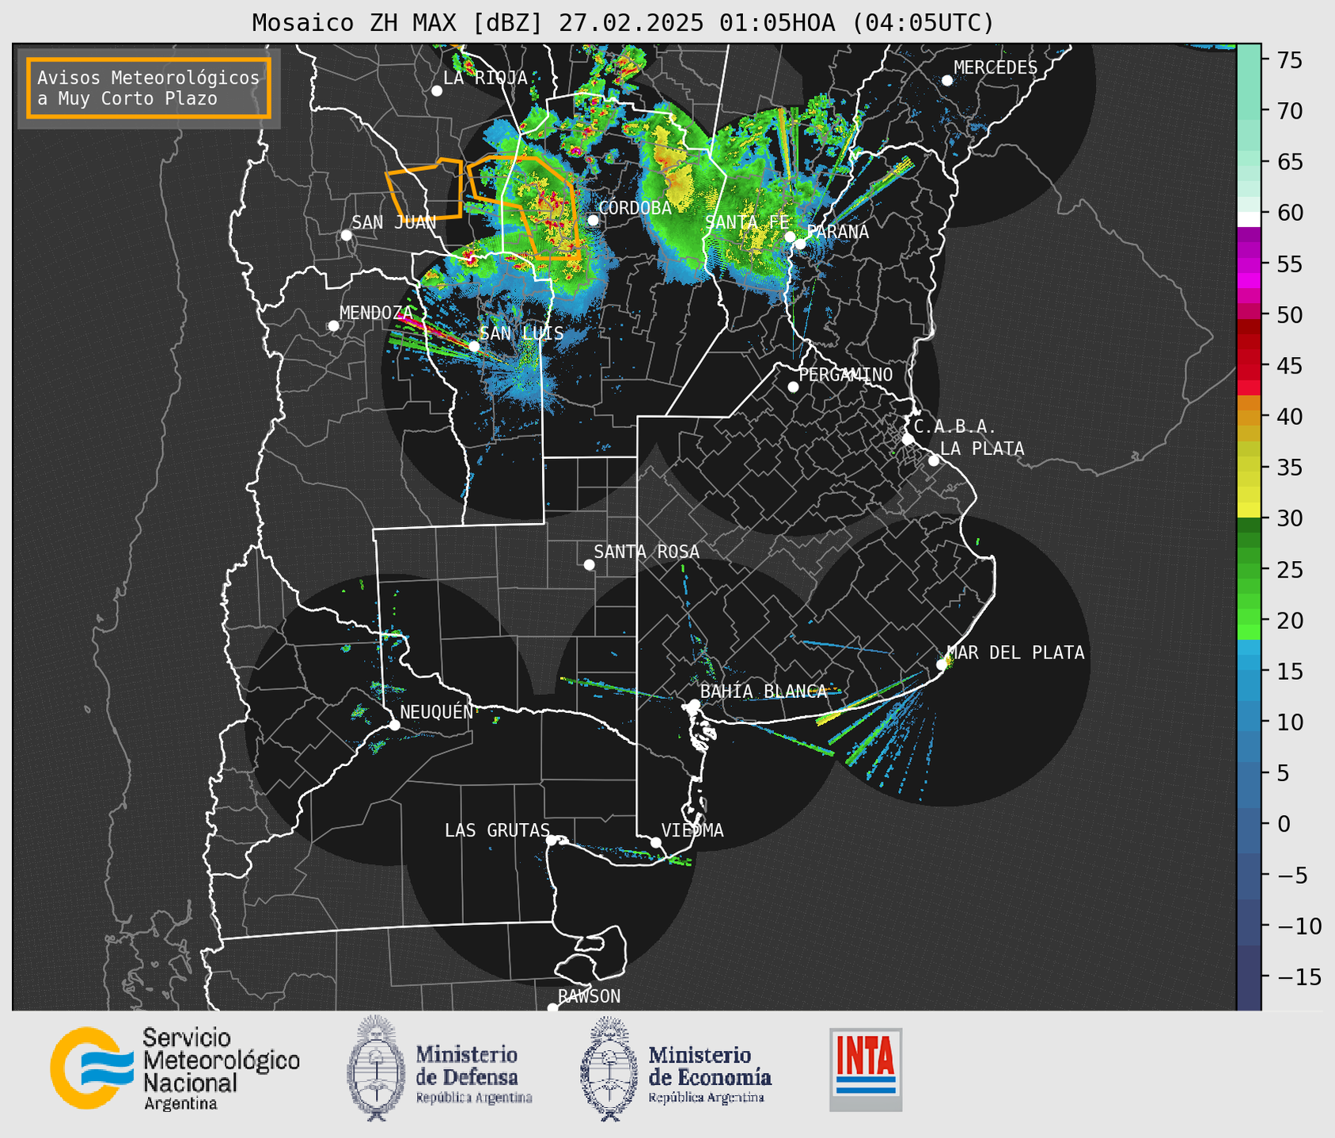The image size is (1335, 1138).
Task: Click the San Luis city marker dot
Action: [474, 346]
